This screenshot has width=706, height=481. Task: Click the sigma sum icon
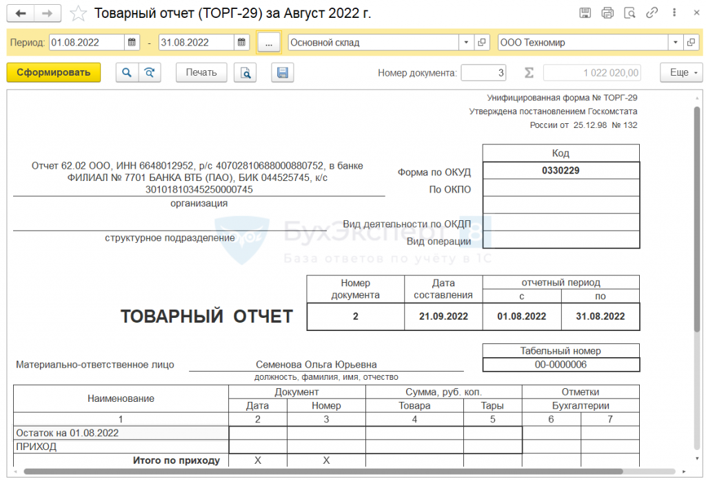point(529,72)
